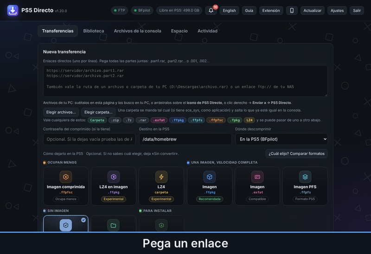
Task: Click the Nueva transferencia heading
Action: pyautogui.click(x=64, y=52)
